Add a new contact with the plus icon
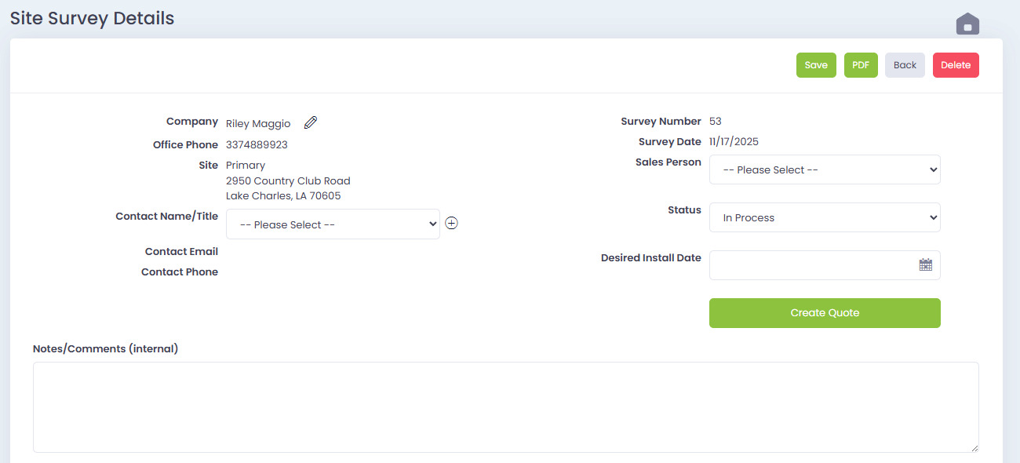The width and height of the screenshot is (1020, 463). (x=451, y=223)
